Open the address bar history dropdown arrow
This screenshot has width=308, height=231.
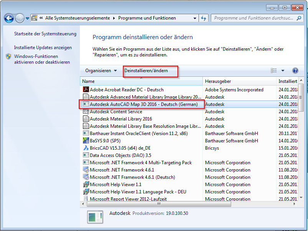(x=195, y=18)
